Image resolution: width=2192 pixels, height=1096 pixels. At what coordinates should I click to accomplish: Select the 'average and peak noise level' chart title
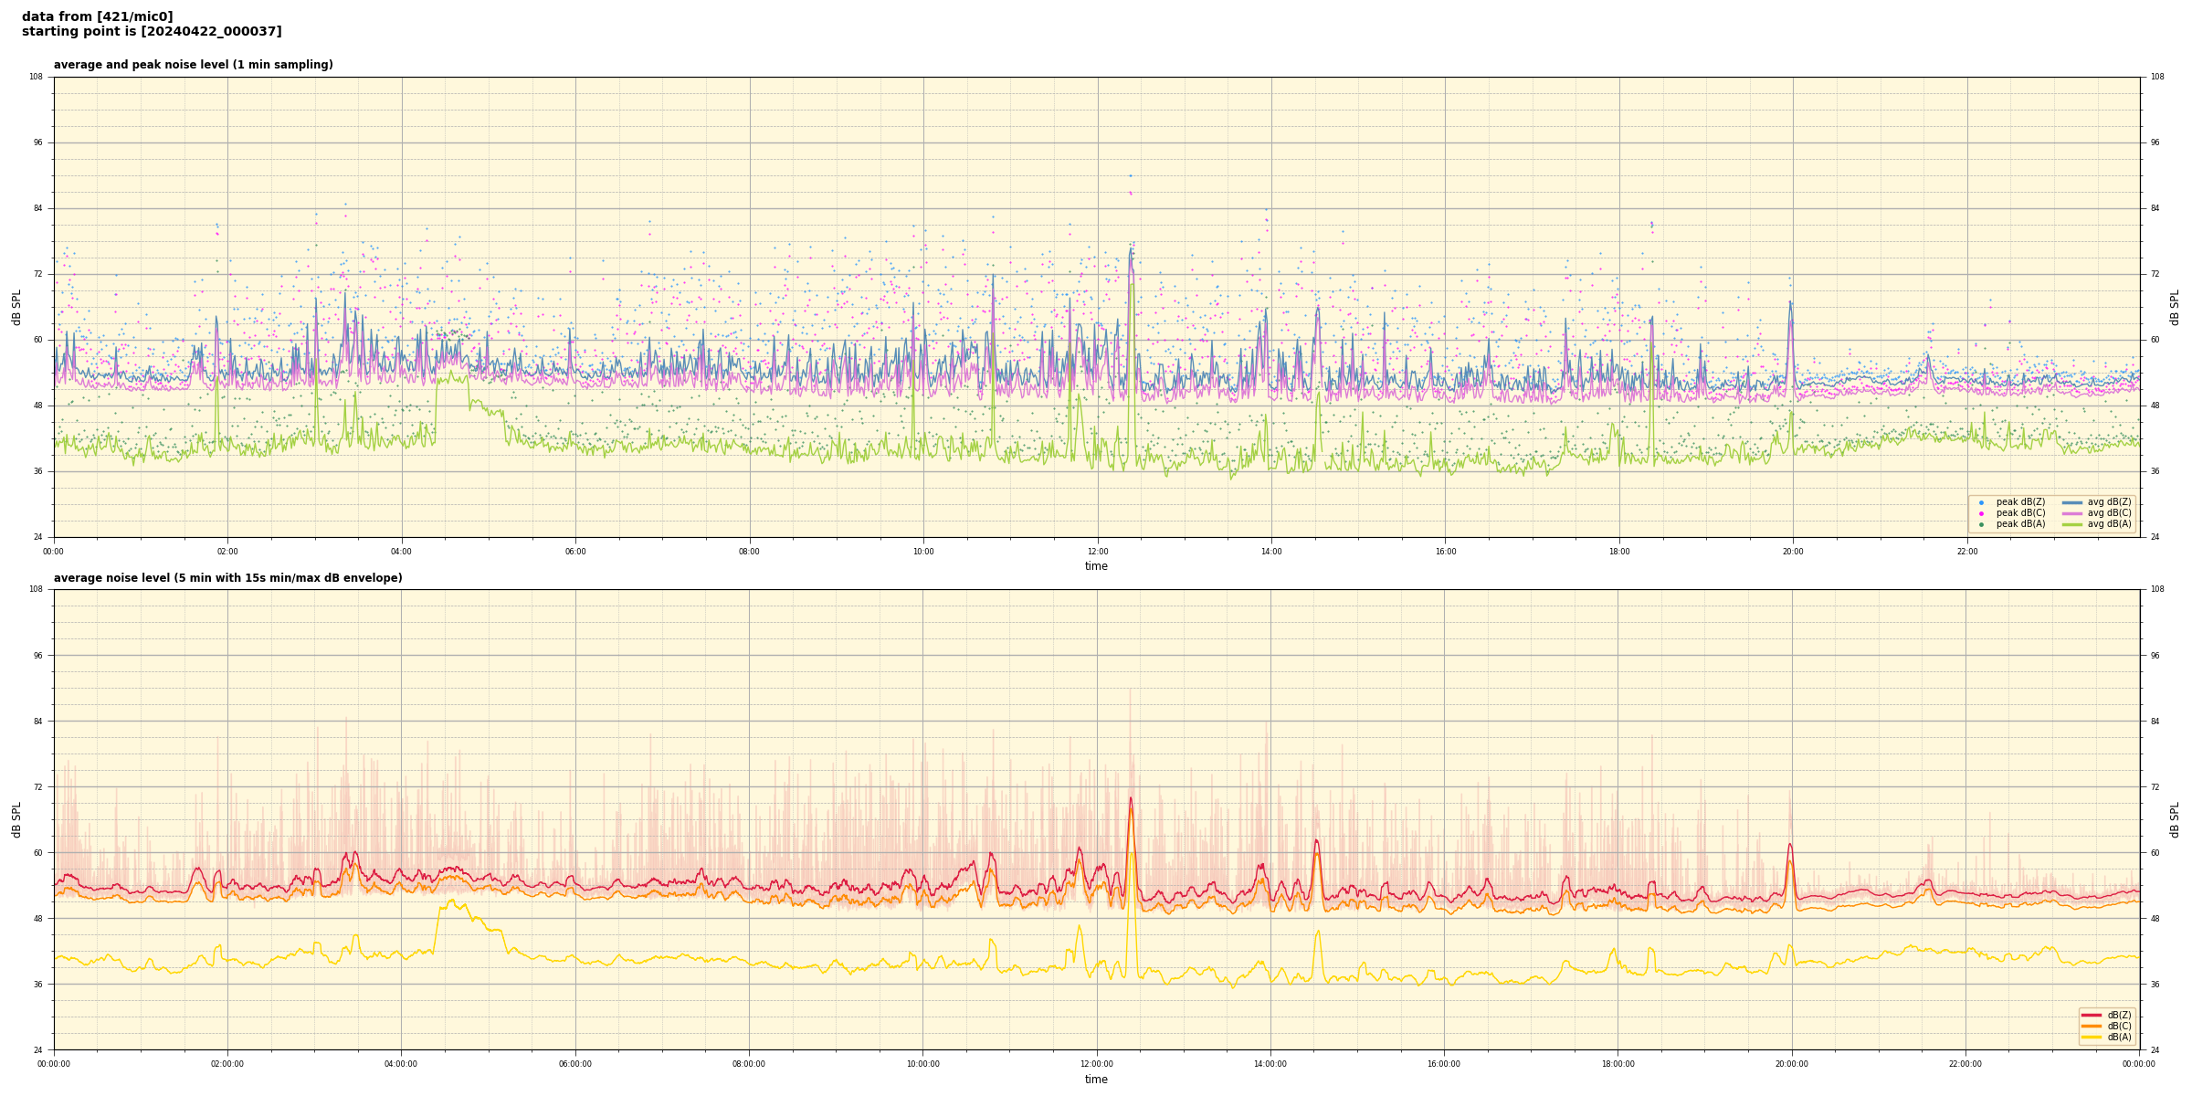coord(193,65)
